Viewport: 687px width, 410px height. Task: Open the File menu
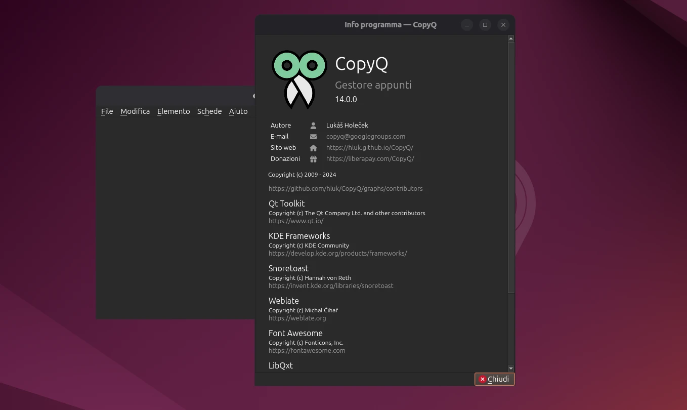(x=107, y=111)
